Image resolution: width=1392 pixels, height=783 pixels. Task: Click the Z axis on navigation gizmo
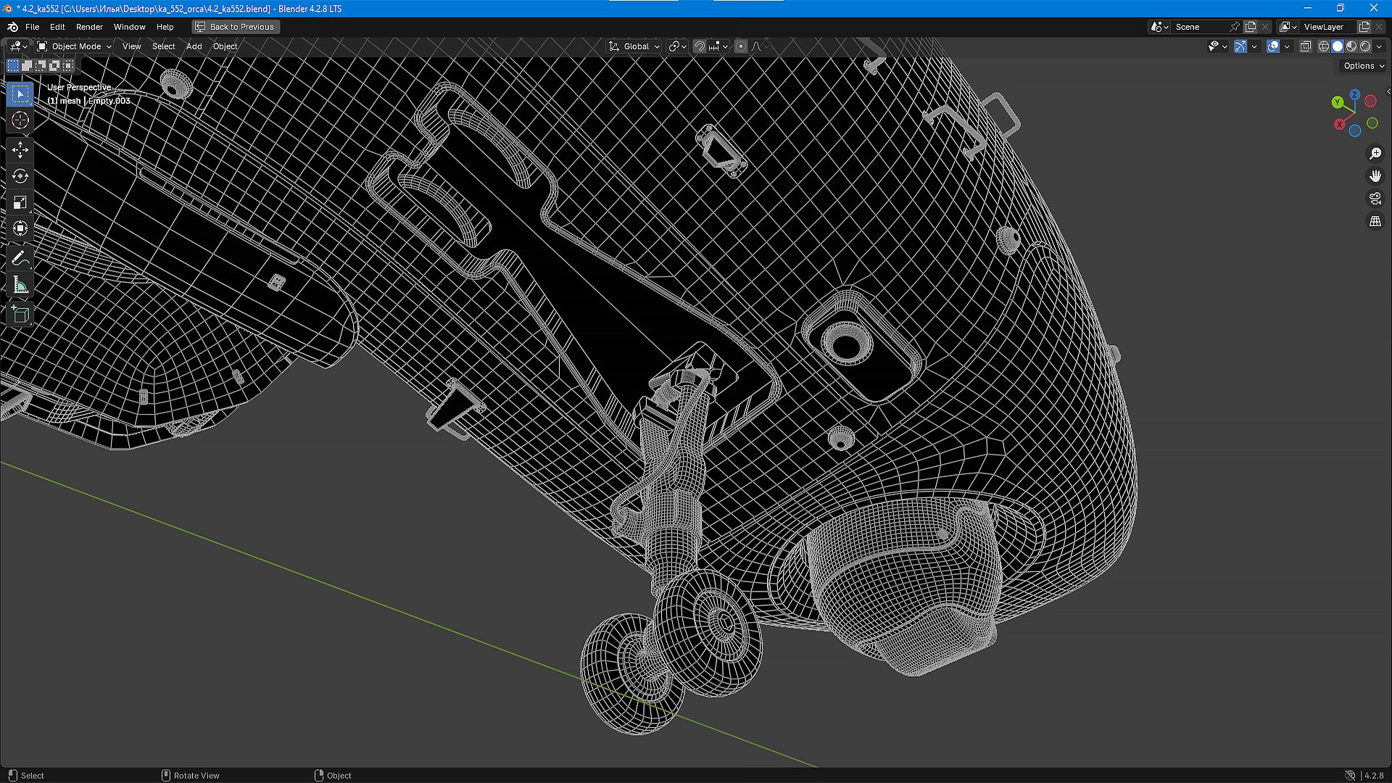click(1354, 95)
